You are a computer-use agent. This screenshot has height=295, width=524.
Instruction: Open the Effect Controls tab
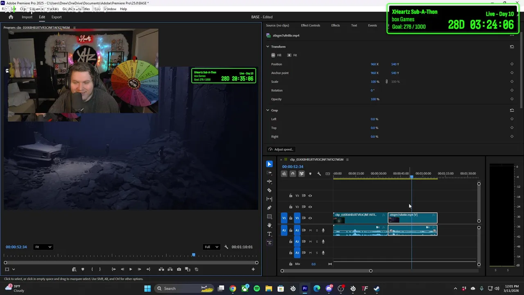(x=311, y=25)
